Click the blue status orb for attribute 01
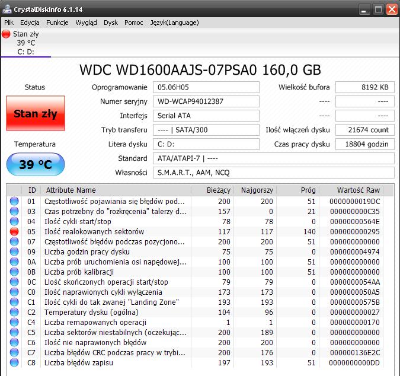This screenshot has height=376, width=400. (14, 201)
